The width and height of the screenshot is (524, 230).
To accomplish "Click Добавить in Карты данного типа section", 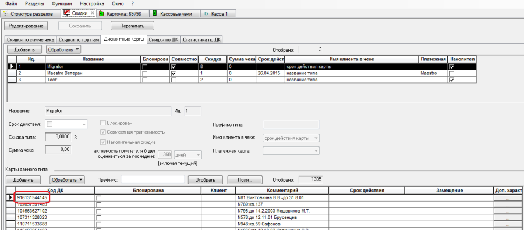I will [x=23, y=179].
